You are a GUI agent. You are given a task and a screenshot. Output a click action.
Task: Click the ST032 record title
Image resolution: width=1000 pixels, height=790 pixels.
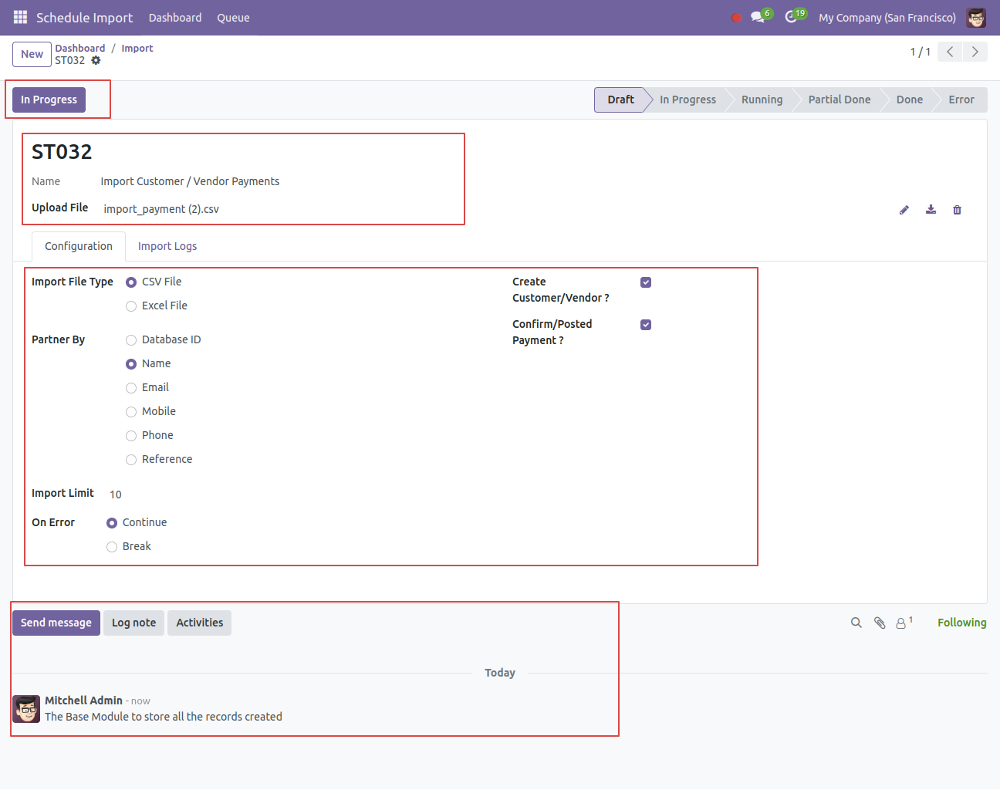point(62,152)
